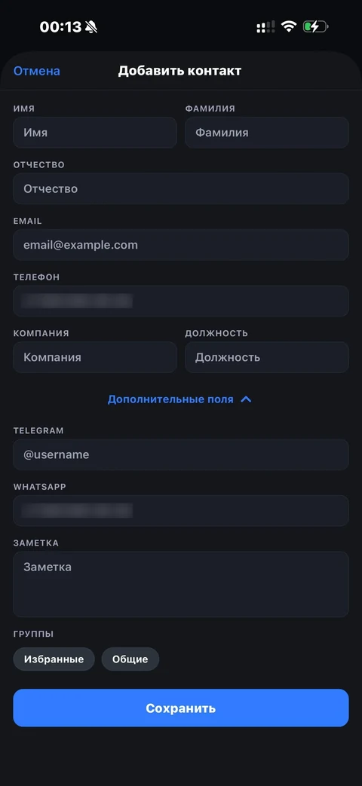Image resolution: width=362 pixels, height=786 pixels.
Task: Focus the Имя input field
Action: pos(95,133)
